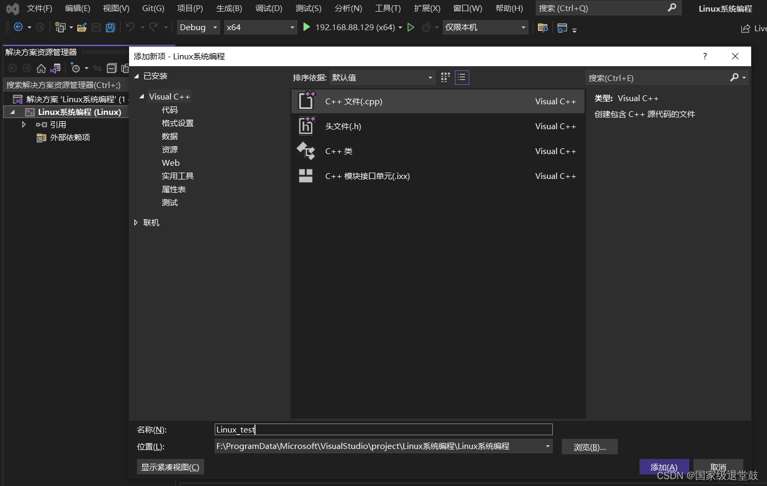Open the 位置 path dropdown
767x486 pixels.
pyautogui.click(x=548, y=446)
